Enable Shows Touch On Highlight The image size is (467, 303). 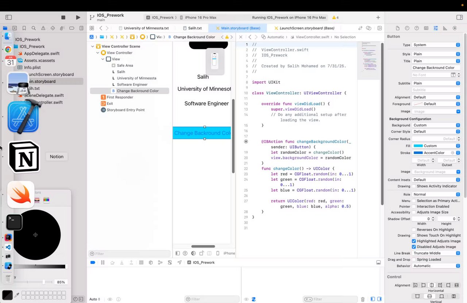414,235
